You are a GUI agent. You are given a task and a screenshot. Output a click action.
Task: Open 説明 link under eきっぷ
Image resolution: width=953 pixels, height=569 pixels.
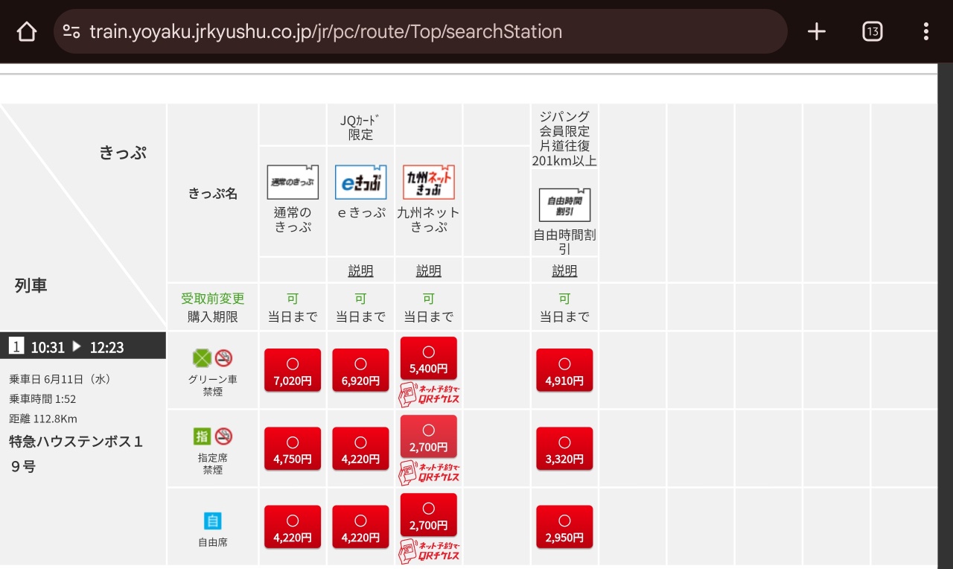coord(360,271)
